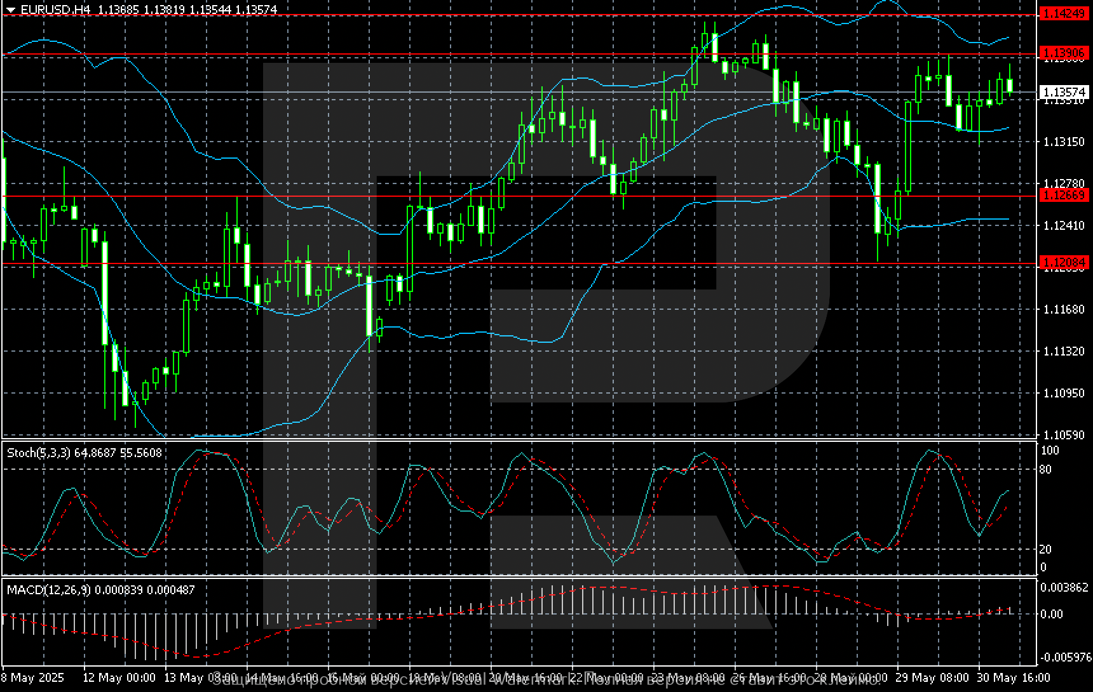Click the 1.12780 value on price axis

point(1064,183)
